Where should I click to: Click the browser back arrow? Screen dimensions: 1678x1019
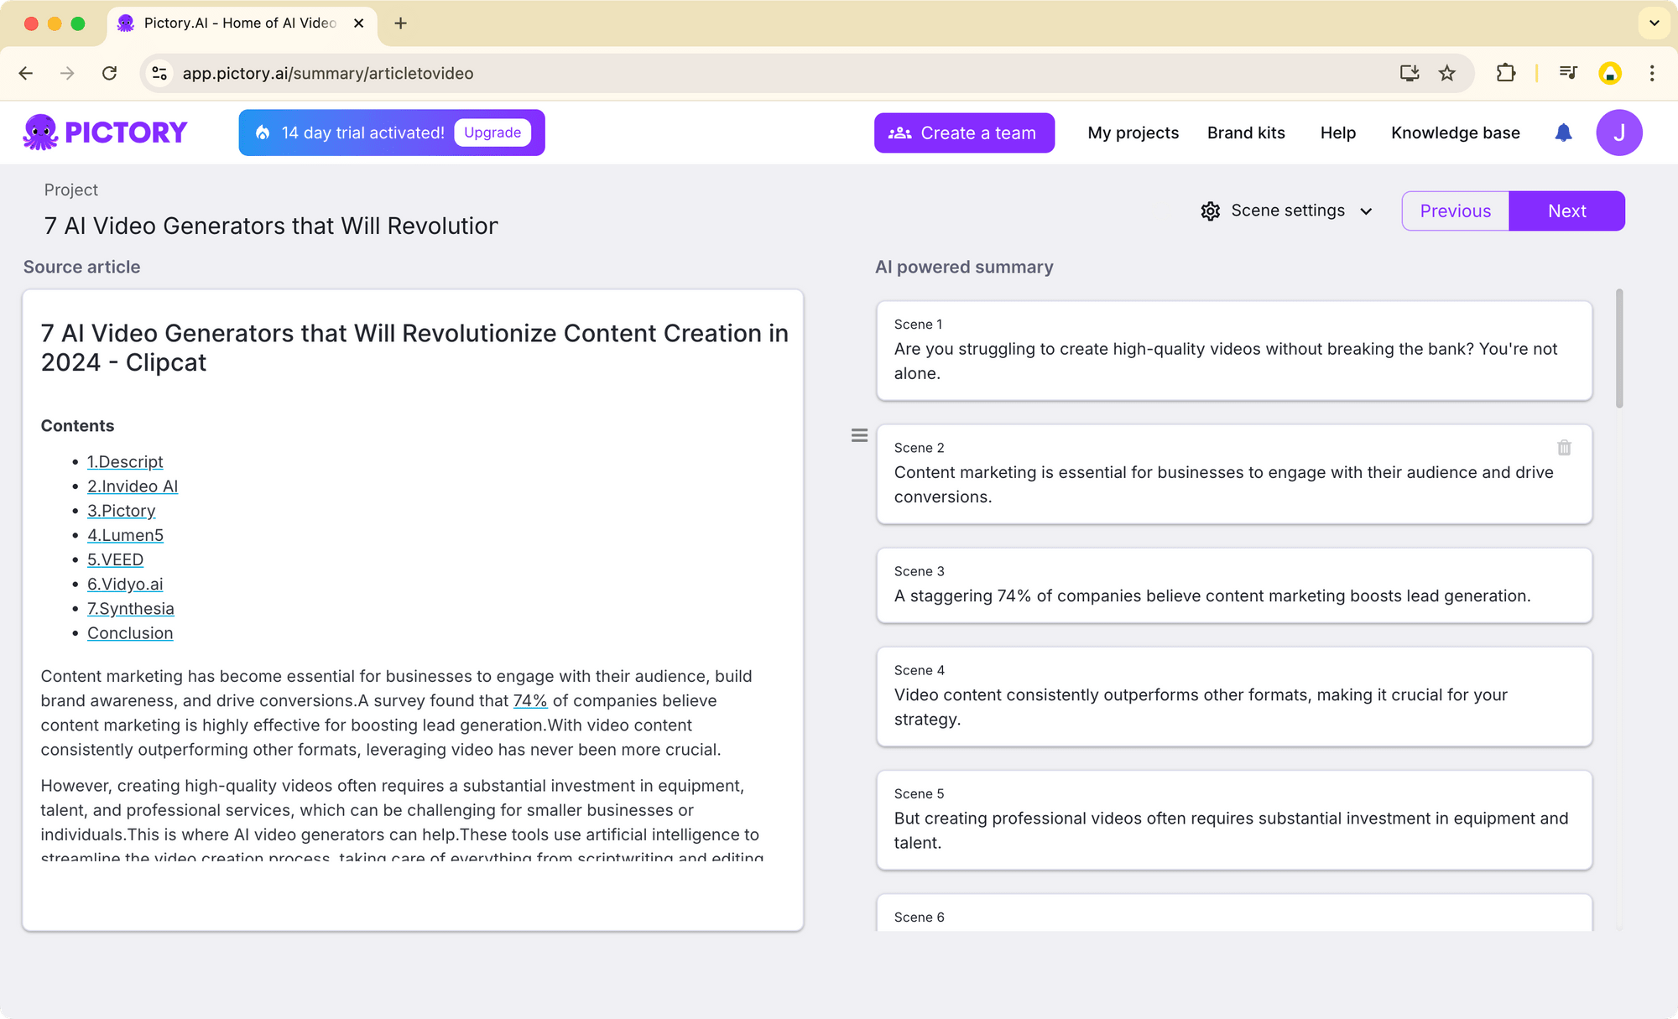26,73
